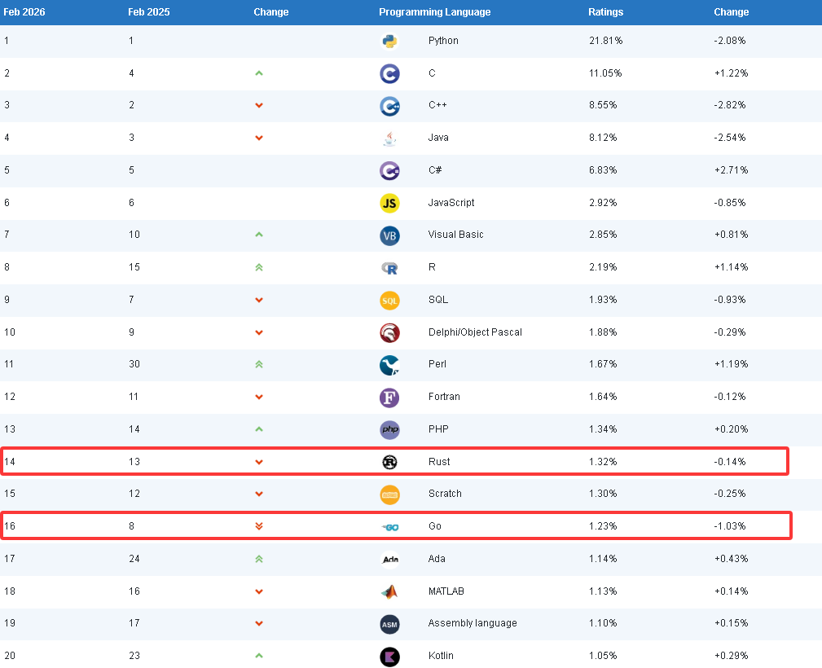This screenshot has height=668, width=822.
Task: Click the yellow JavaScript JS logo
Action: pos(389,203)
